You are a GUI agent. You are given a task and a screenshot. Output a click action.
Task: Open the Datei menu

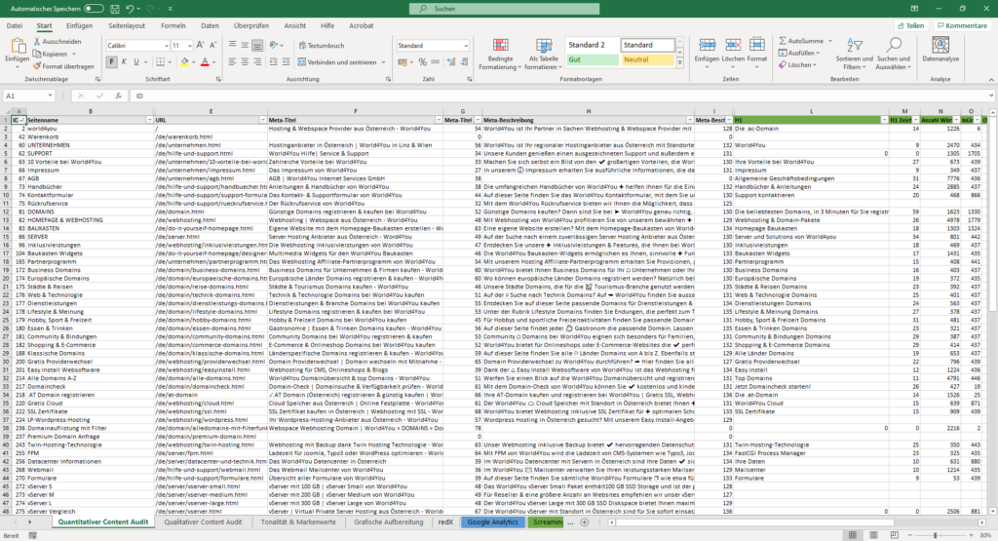(x=14, y=26)
